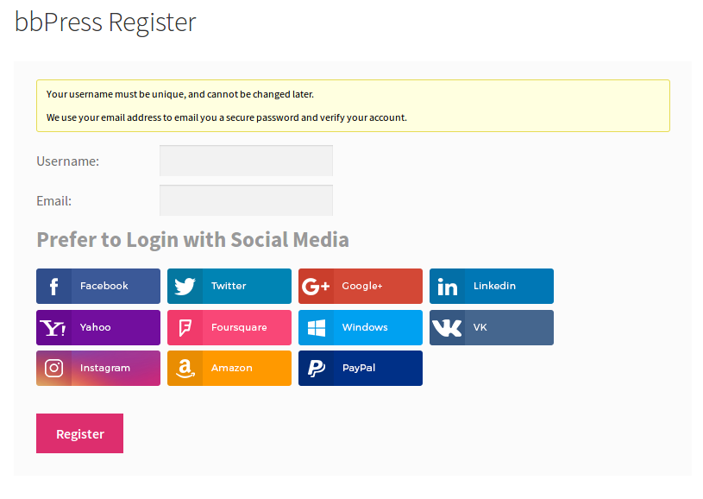Click the PayPal logo icon
Screen dimensions: 703x499
[316, 369]
